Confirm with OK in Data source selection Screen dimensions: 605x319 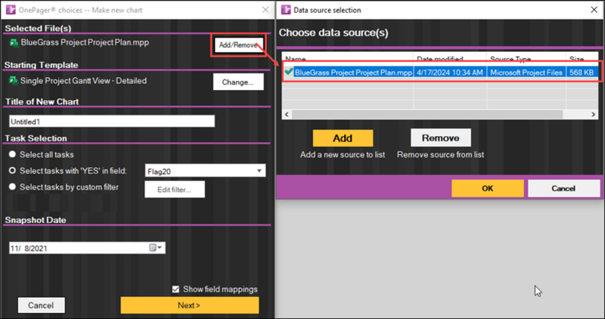(488, 188)
